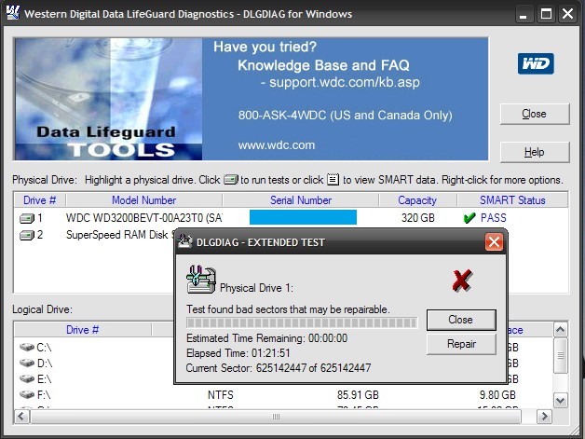The height and width of the screenshot is (439, 585).
Task: Click the horizontal scroll right arrow
Action: [x=544, y=417]
